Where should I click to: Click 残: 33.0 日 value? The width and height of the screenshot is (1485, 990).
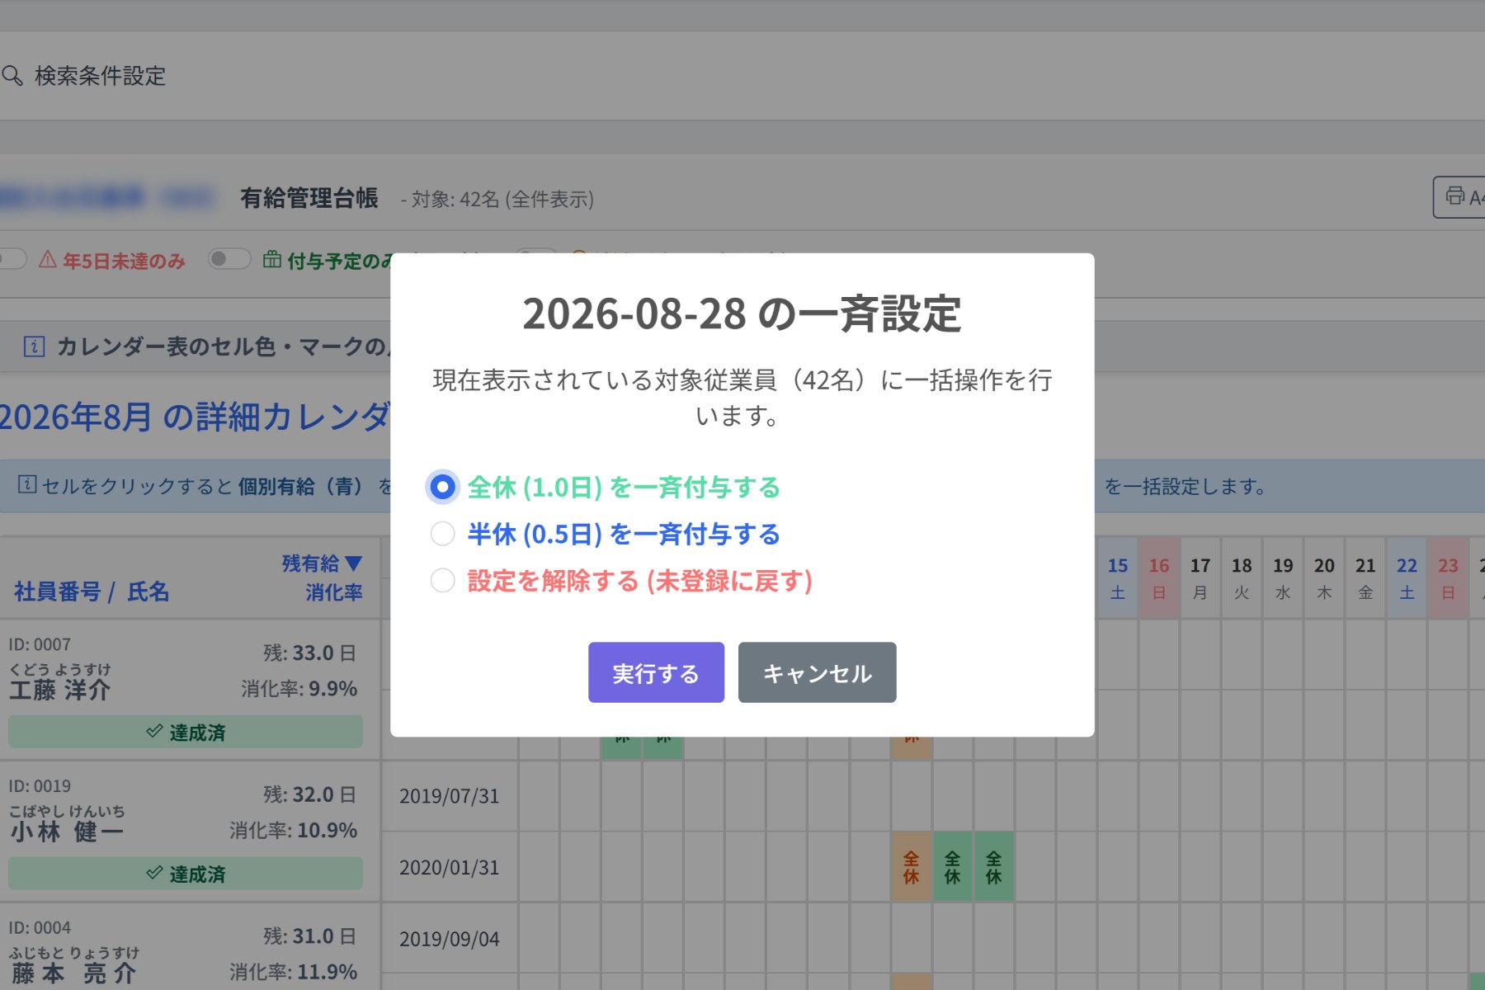coord(310,653)
